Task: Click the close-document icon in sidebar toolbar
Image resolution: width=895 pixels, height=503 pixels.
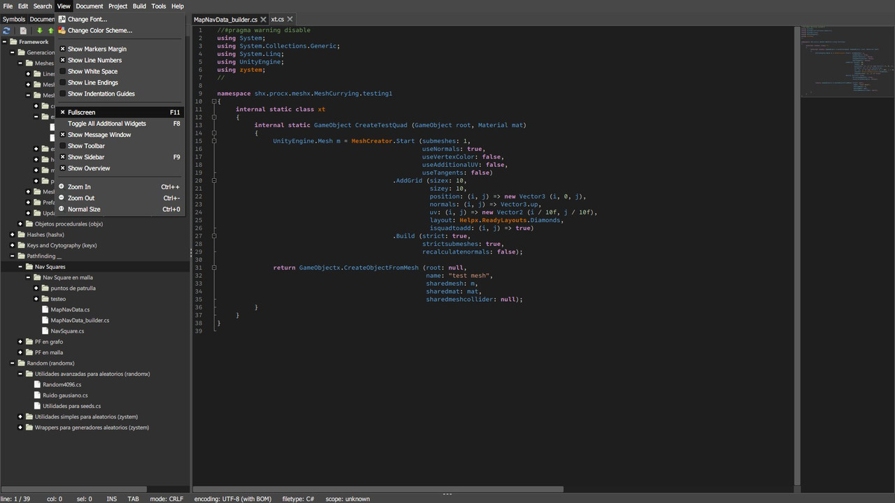Action: click(23, 31)
